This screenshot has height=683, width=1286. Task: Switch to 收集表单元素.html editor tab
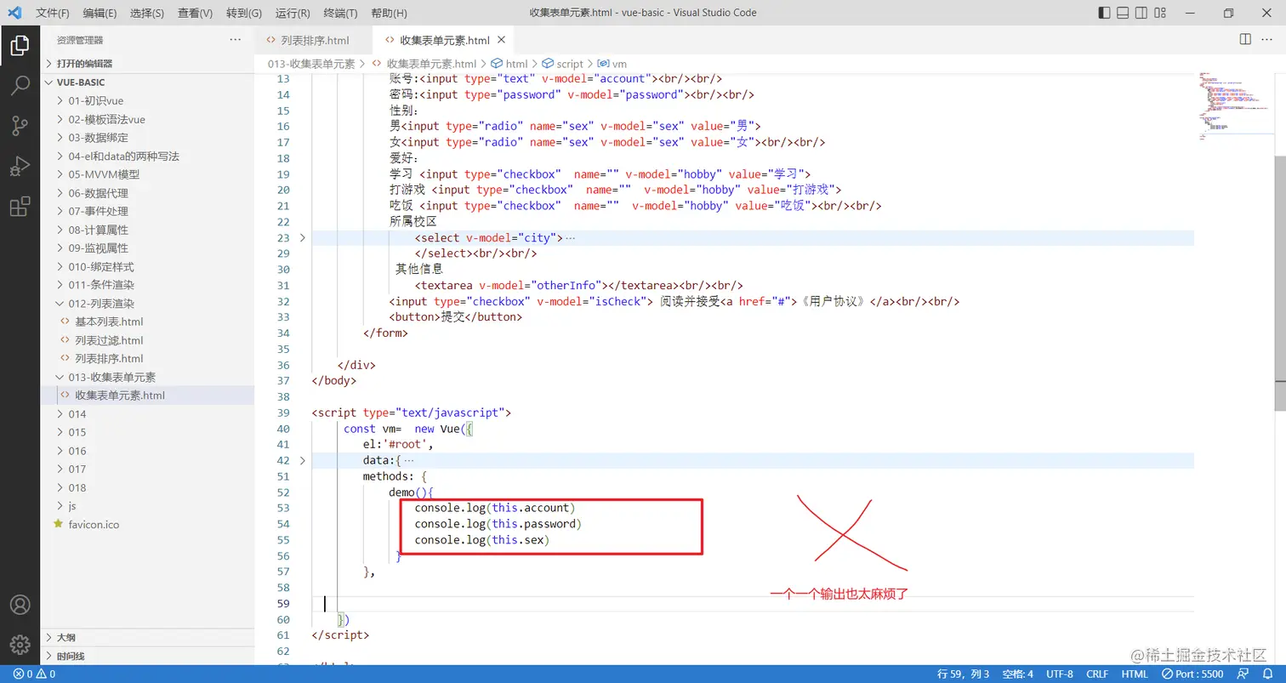point(443,40)
